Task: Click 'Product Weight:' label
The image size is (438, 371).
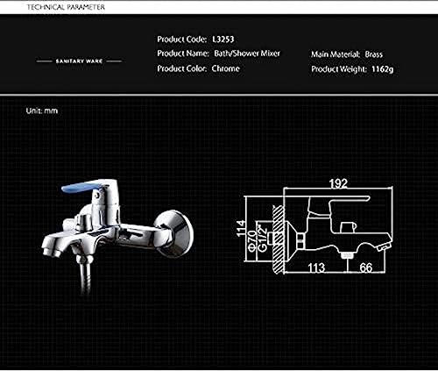Action: [x=339, y=69]
